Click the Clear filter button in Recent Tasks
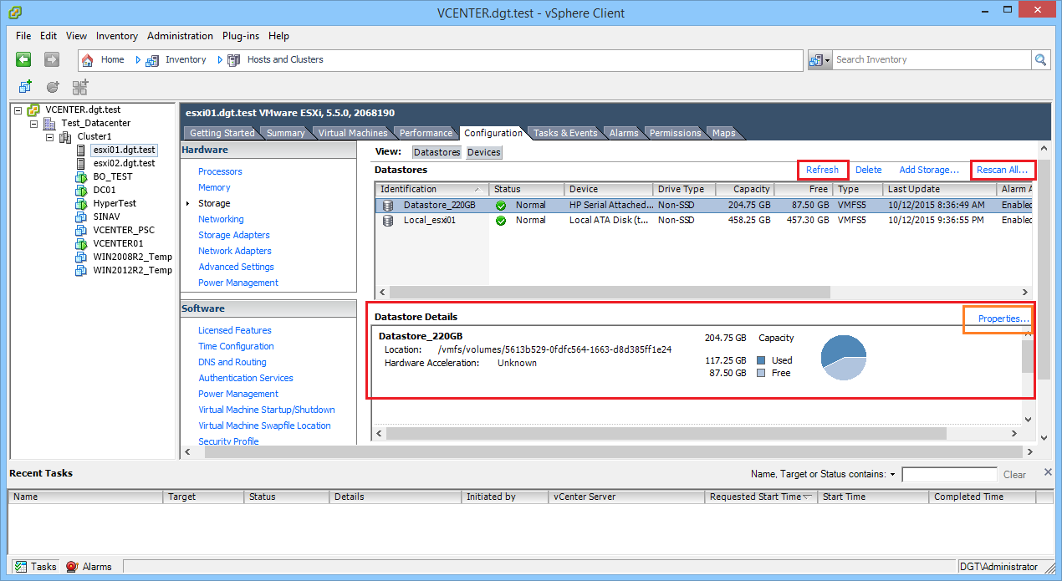Image resolution: width=1062 pixels, height=581 pixels. (x=1014, y=474)
